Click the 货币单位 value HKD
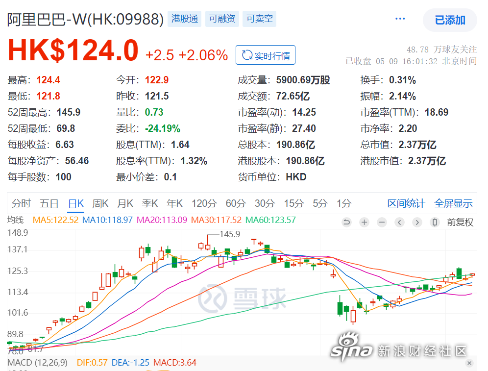Screen dimensions: 488x371 point(296,177)
